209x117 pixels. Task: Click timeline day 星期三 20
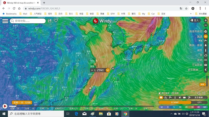[44, 109]
